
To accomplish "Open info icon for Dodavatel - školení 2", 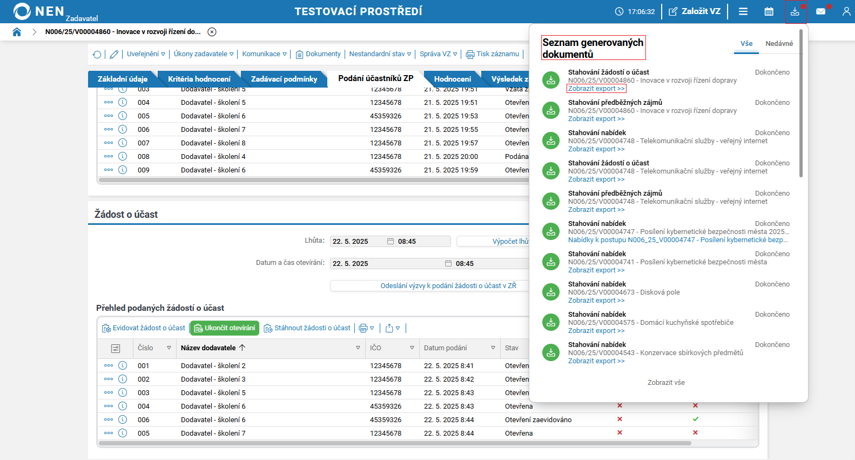I will (123, 366).
